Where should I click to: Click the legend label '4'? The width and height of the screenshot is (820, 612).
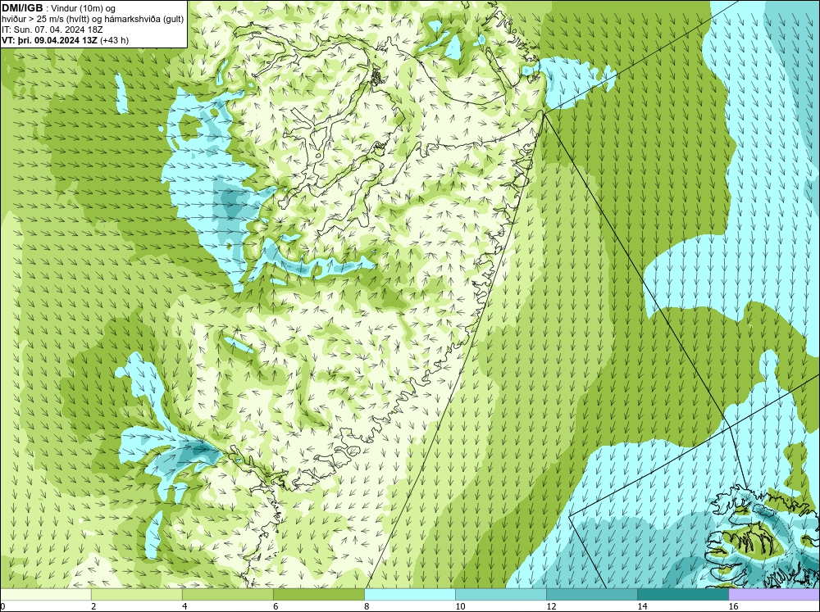[184, 606]
